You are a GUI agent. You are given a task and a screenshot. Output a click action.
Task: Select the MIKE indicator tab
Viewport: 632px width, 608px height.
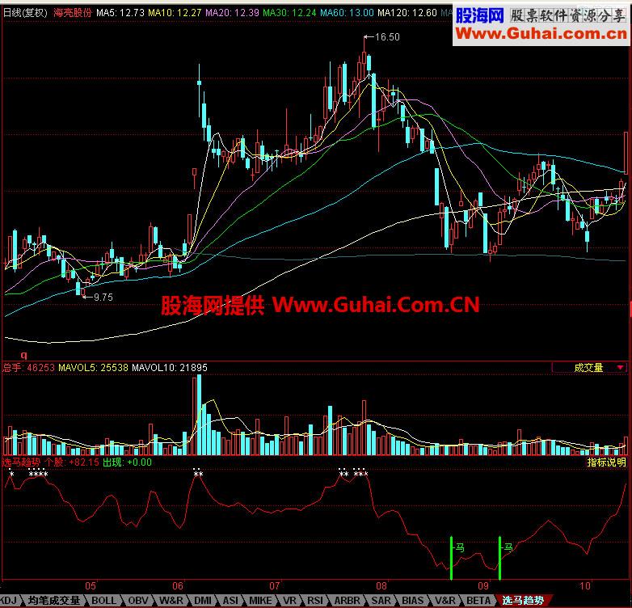coord(260,600)
